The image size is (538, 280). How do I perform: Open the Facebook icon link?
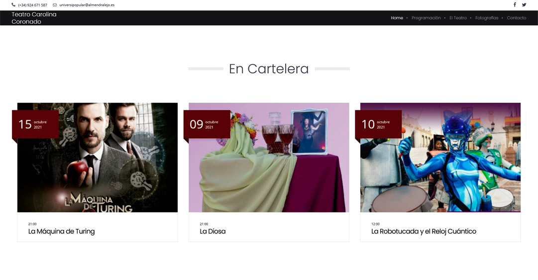515,5
